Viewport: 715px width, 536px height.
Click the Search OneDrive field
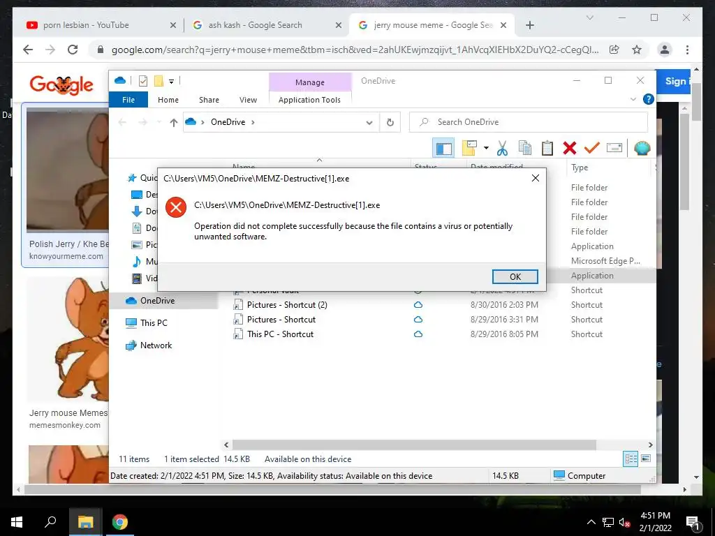[x=529, y=122]
